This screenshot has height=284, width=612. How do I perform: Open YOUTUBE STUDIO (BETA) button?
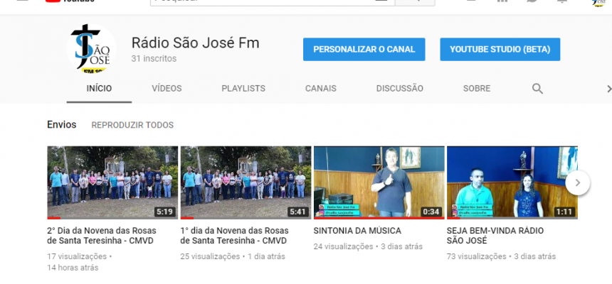coord(500,50)
